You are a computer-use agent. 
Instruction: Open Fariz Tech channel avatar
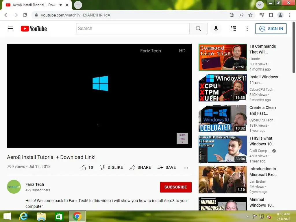[x=14, y=187]
